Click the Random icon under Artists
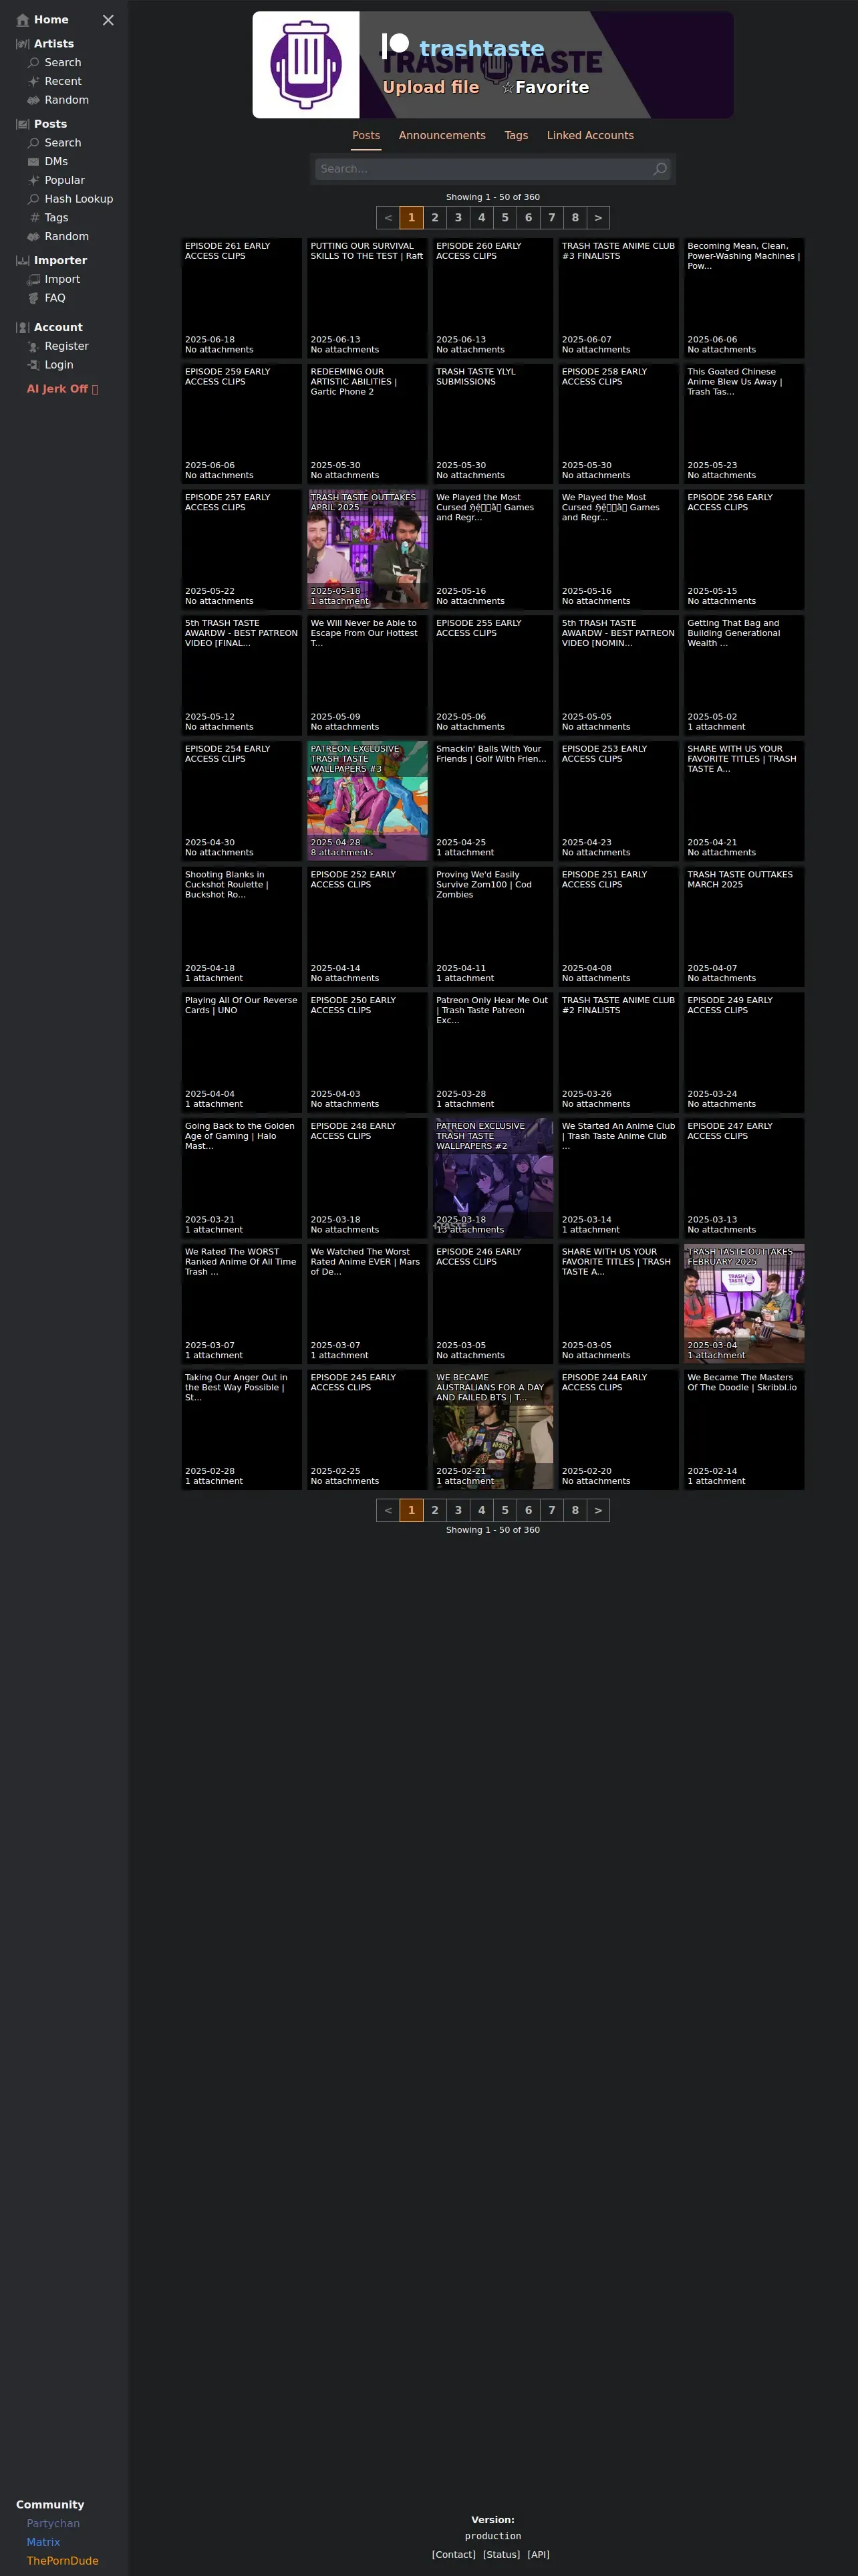This screenshot has height=2576, width=858. click(x=33, y=100)
